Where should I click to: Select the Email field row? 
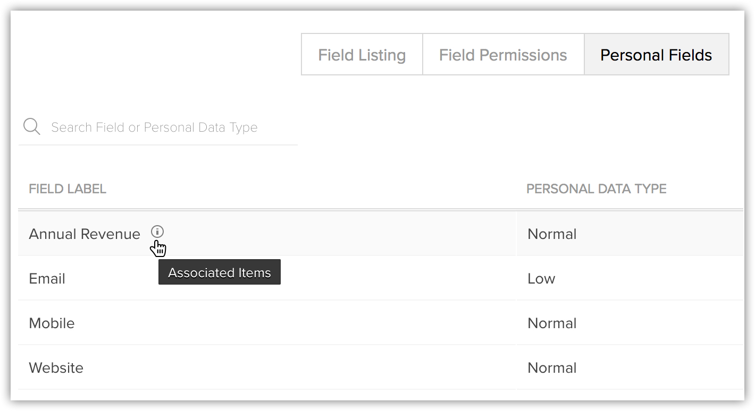click(381, 278)
